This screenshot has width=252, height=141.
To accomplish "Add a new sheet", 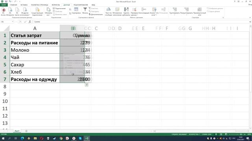I will click(26, 131).
